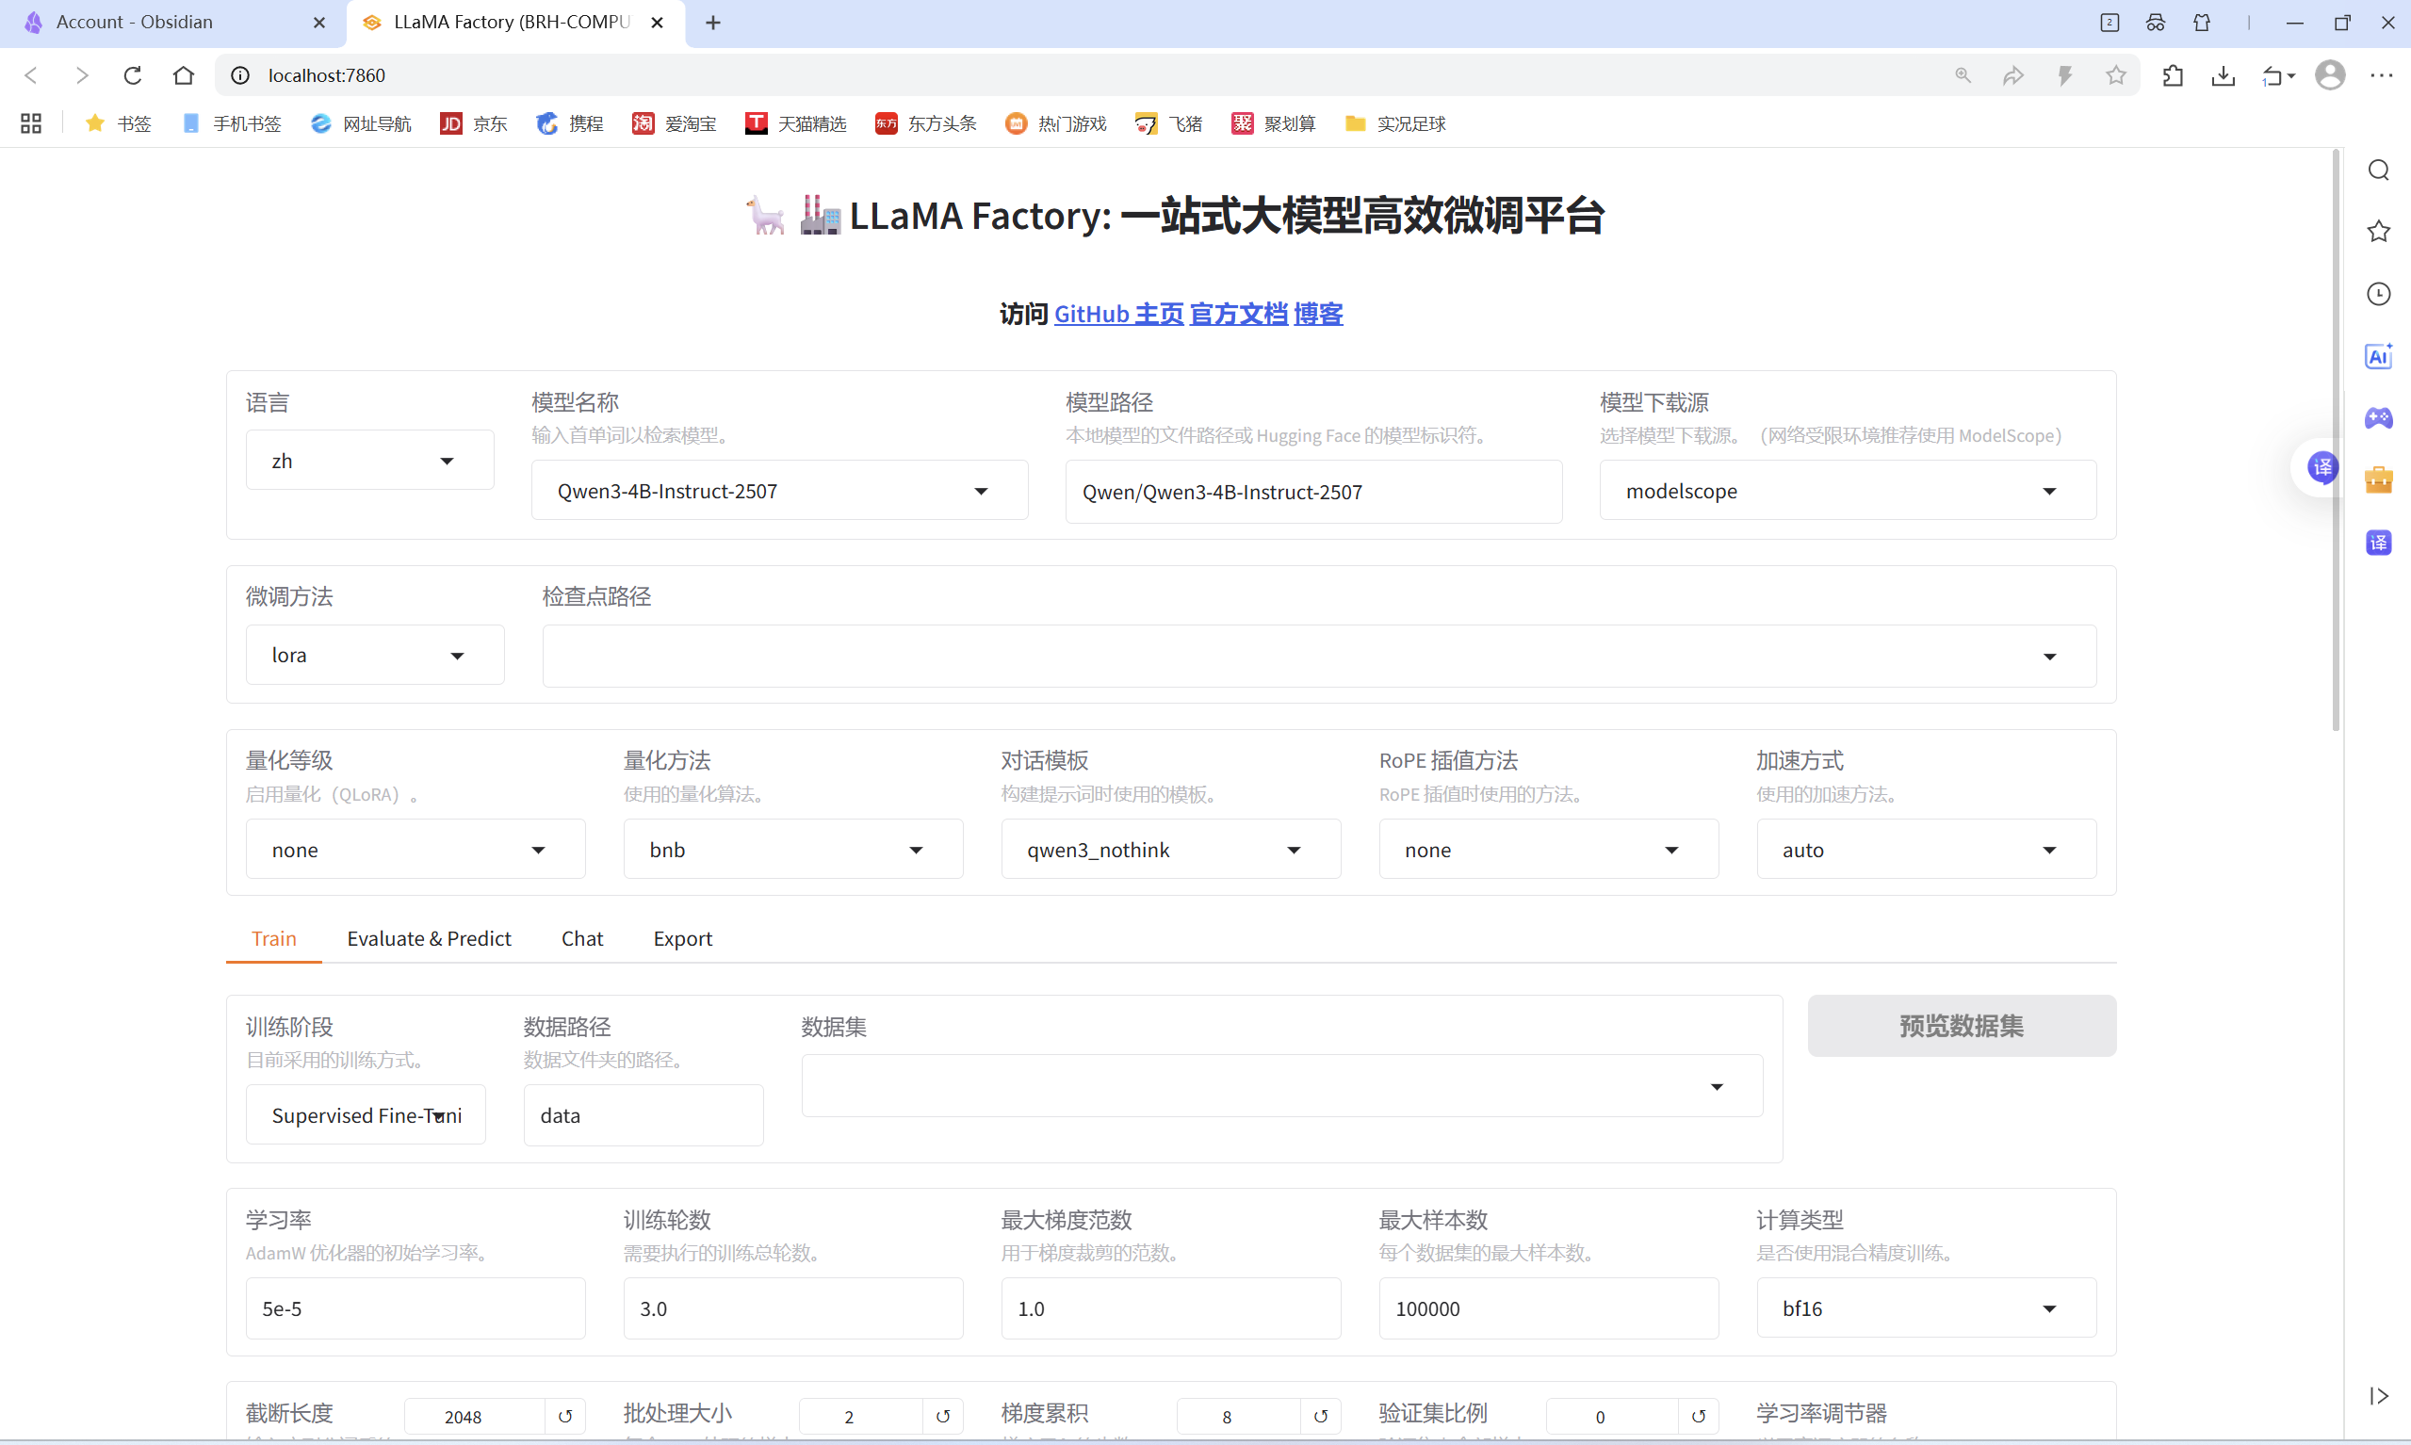Screen dimensions: 2411x1445
Task: Open the browser extensions puzzle icon
Action: (x=2173, y=75)
